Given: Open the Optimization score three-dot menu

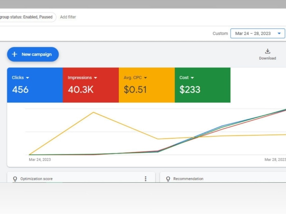Looking at the screenshot, I should click(146, 179).
